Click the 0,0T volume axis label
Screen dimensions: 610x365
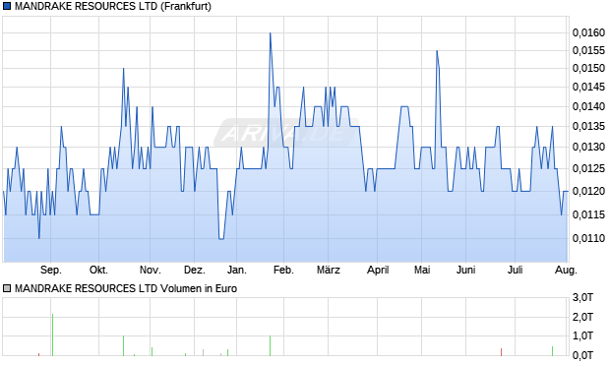pyautogui.click(x=582, y=355)
